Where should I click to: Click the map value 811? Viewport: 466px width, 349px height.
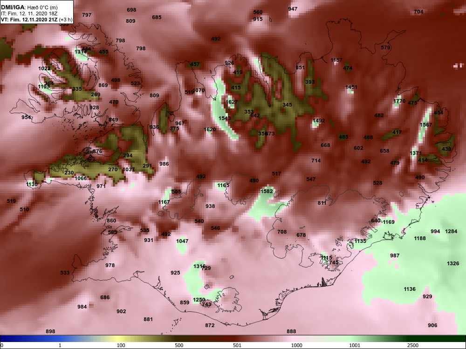tap(322, 203)
